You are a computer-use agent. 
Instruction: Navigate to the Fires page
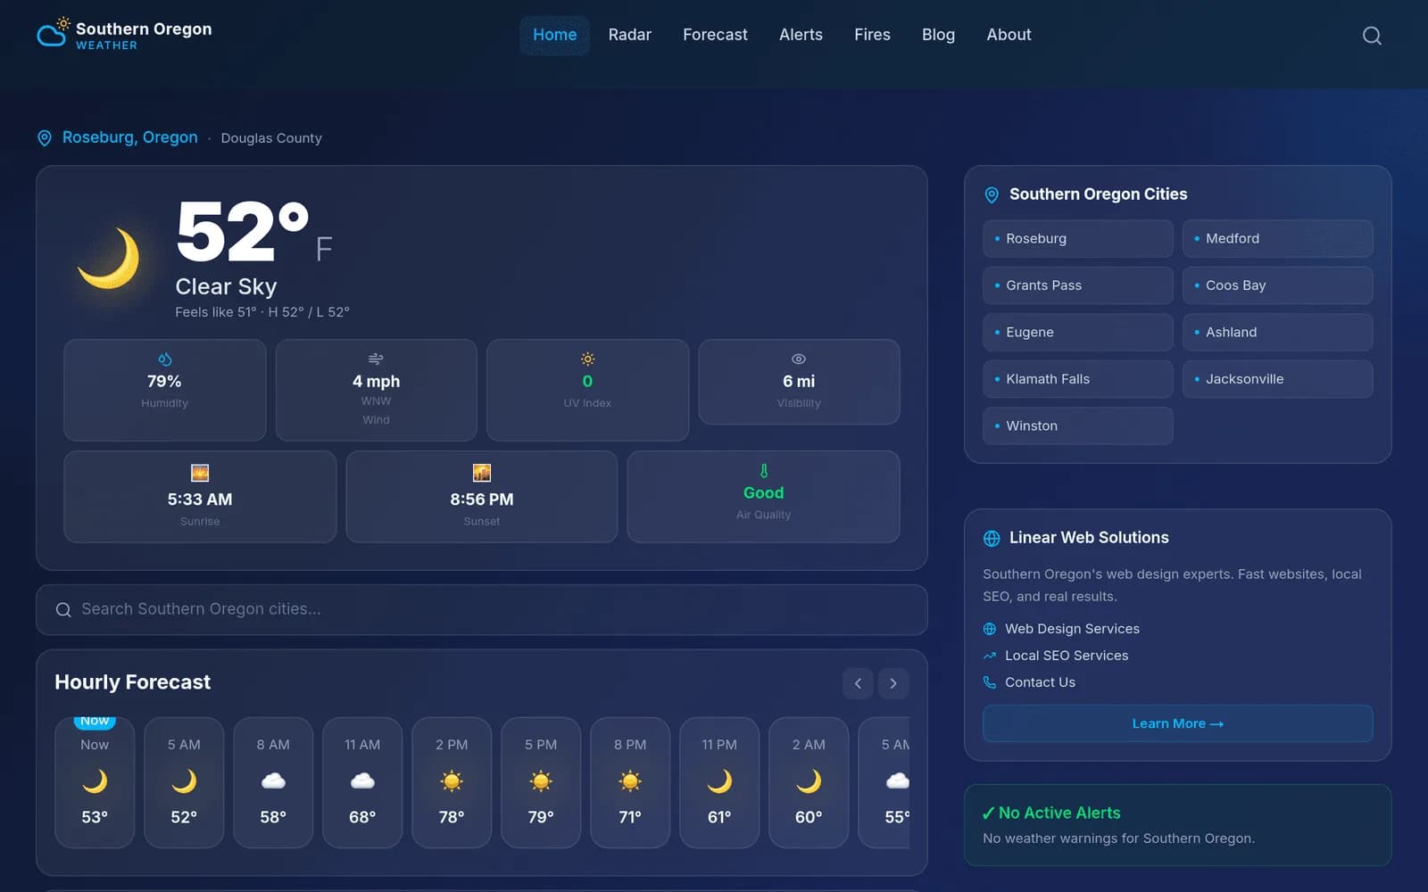[x=872, y=35]
